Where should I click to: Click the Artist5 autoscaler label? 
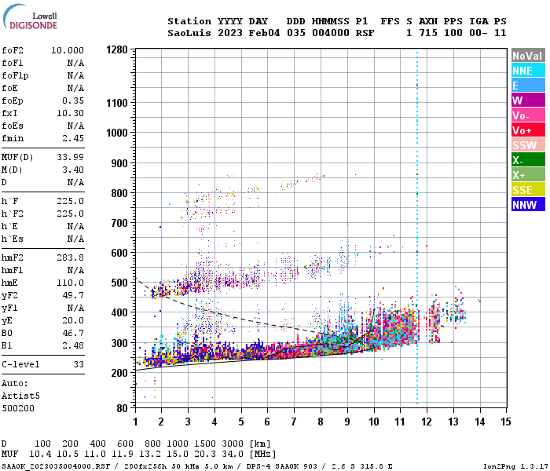pyautogui.click(x=20, y=396)
